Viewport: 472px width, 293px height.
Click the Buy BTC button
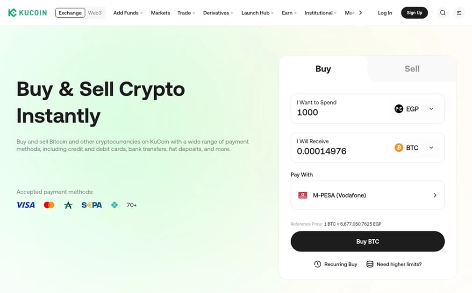tap(367, 241)
